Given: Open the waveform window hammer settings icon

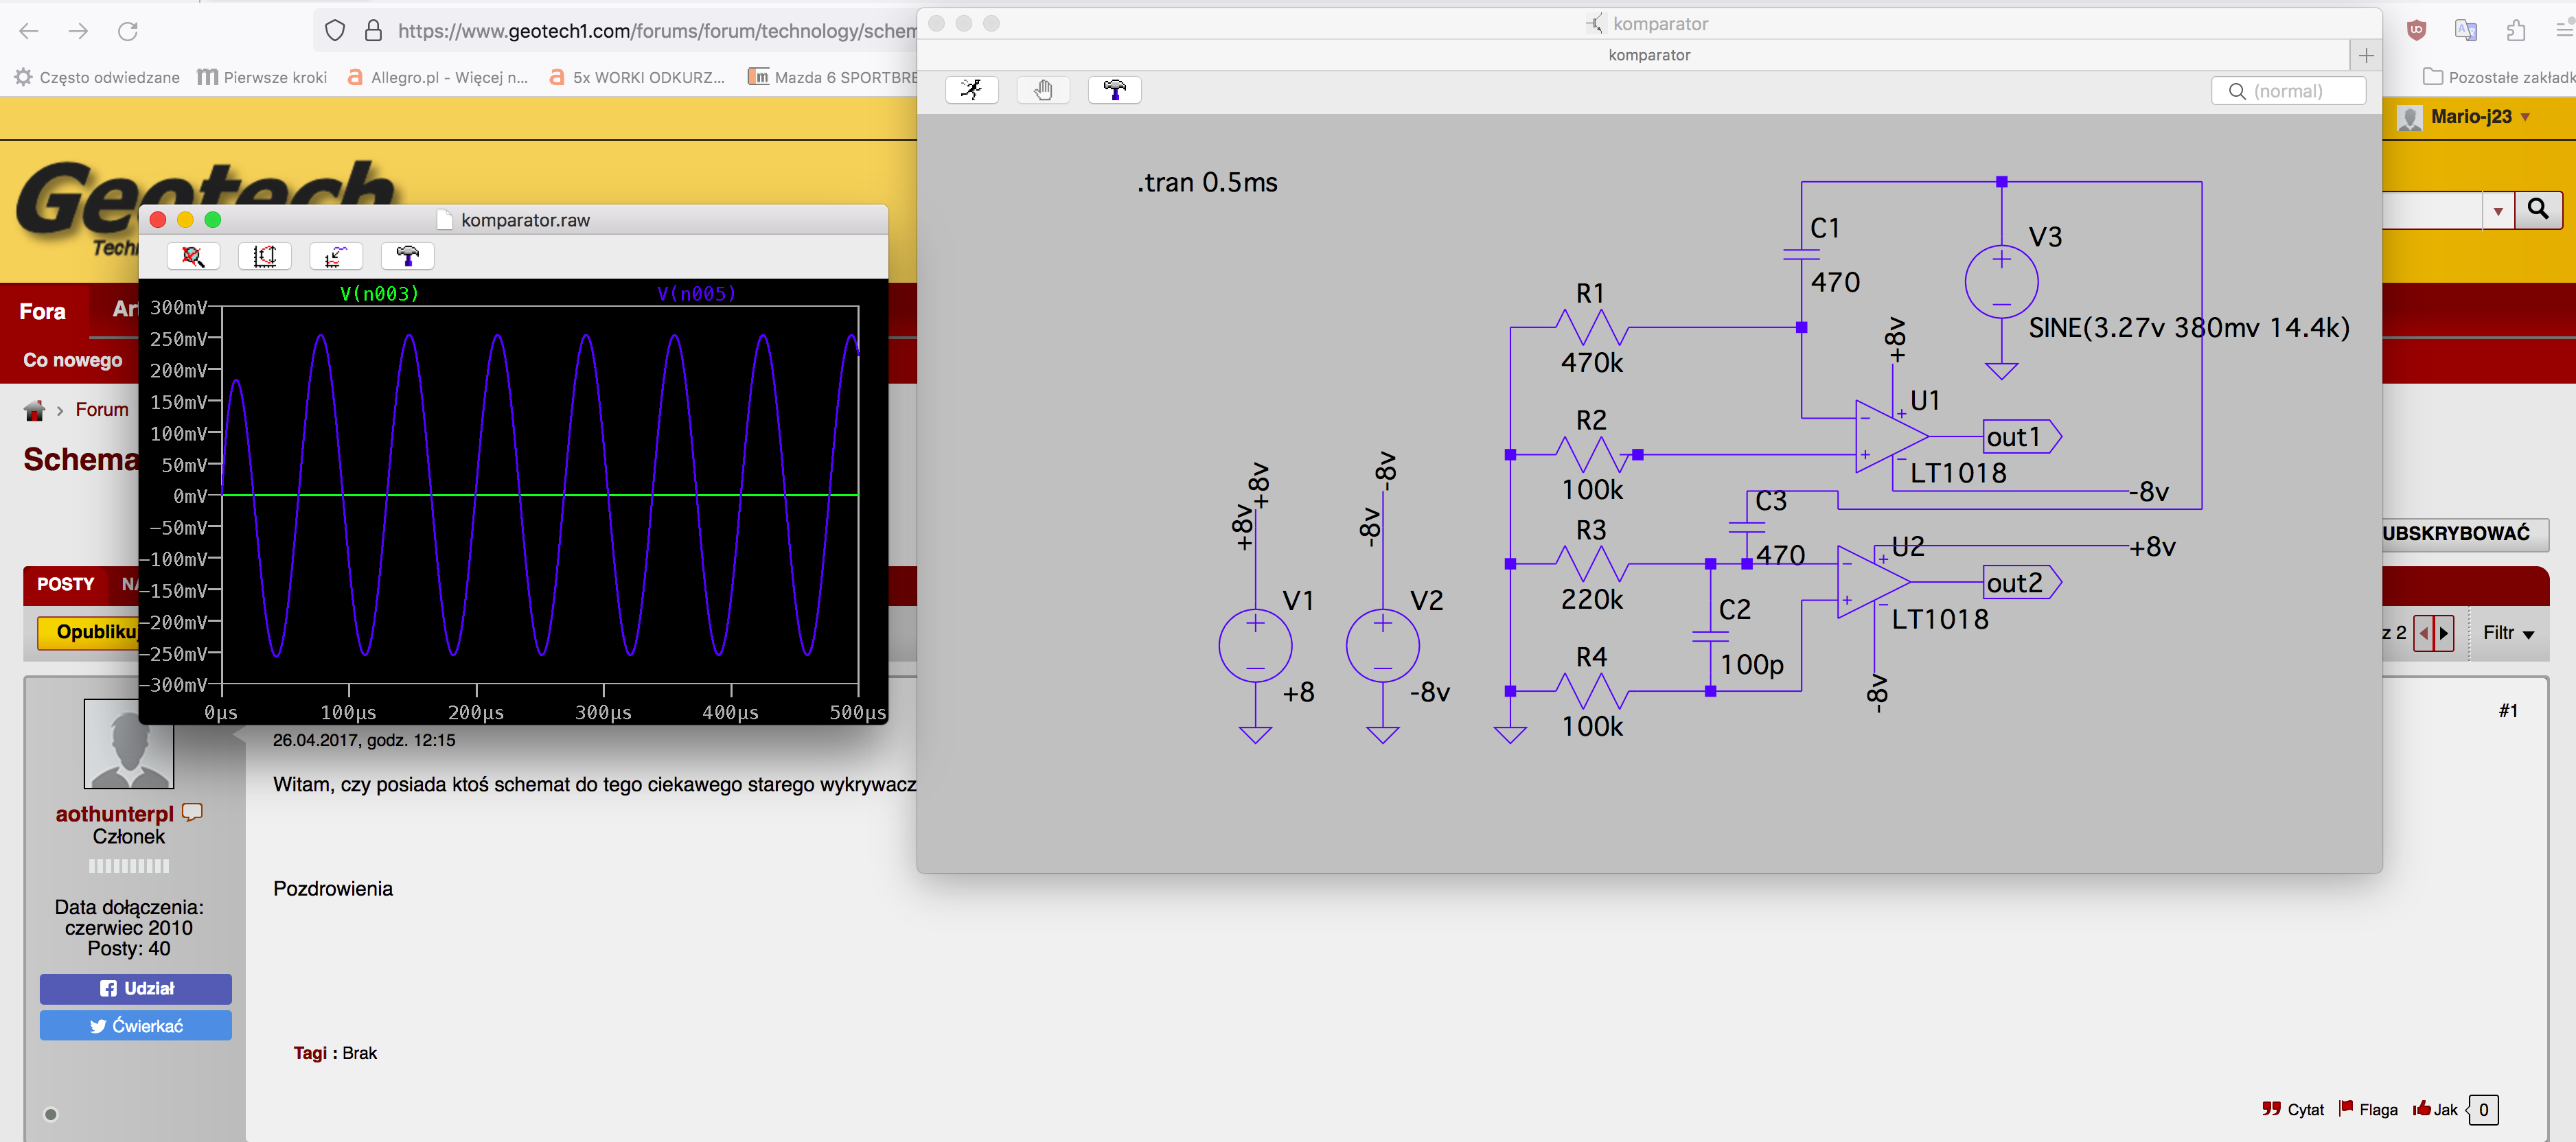Looking at the screenshot, I should pyautogui.click(x=407, y=257).
